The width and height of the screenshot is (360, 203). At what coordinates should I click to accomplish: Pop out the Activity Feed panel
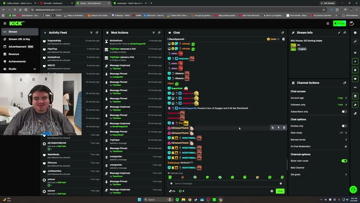[x=97, y=33]
